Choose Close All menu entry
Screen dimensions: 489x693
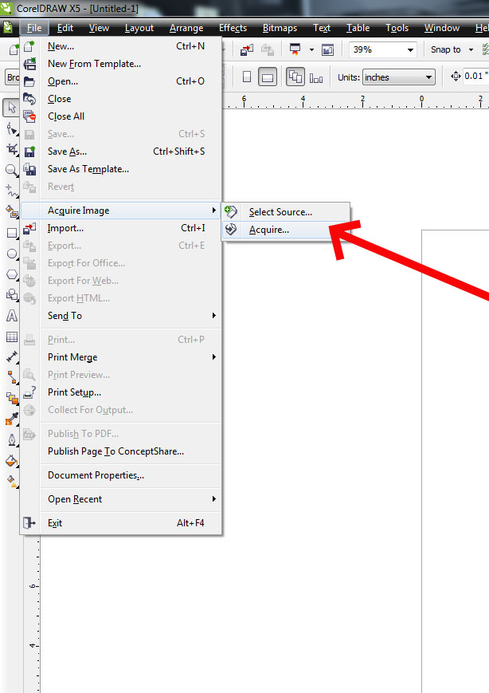coord(121,116)
